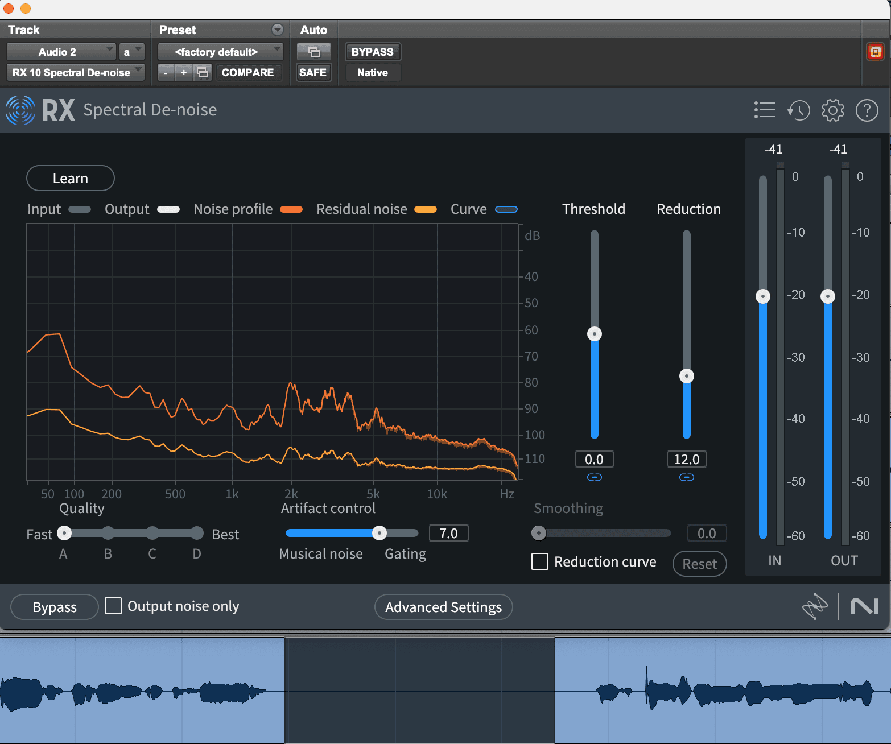Screen dimensions: 891x744
Task: Select Quality setting A
Action: point(64,534)
